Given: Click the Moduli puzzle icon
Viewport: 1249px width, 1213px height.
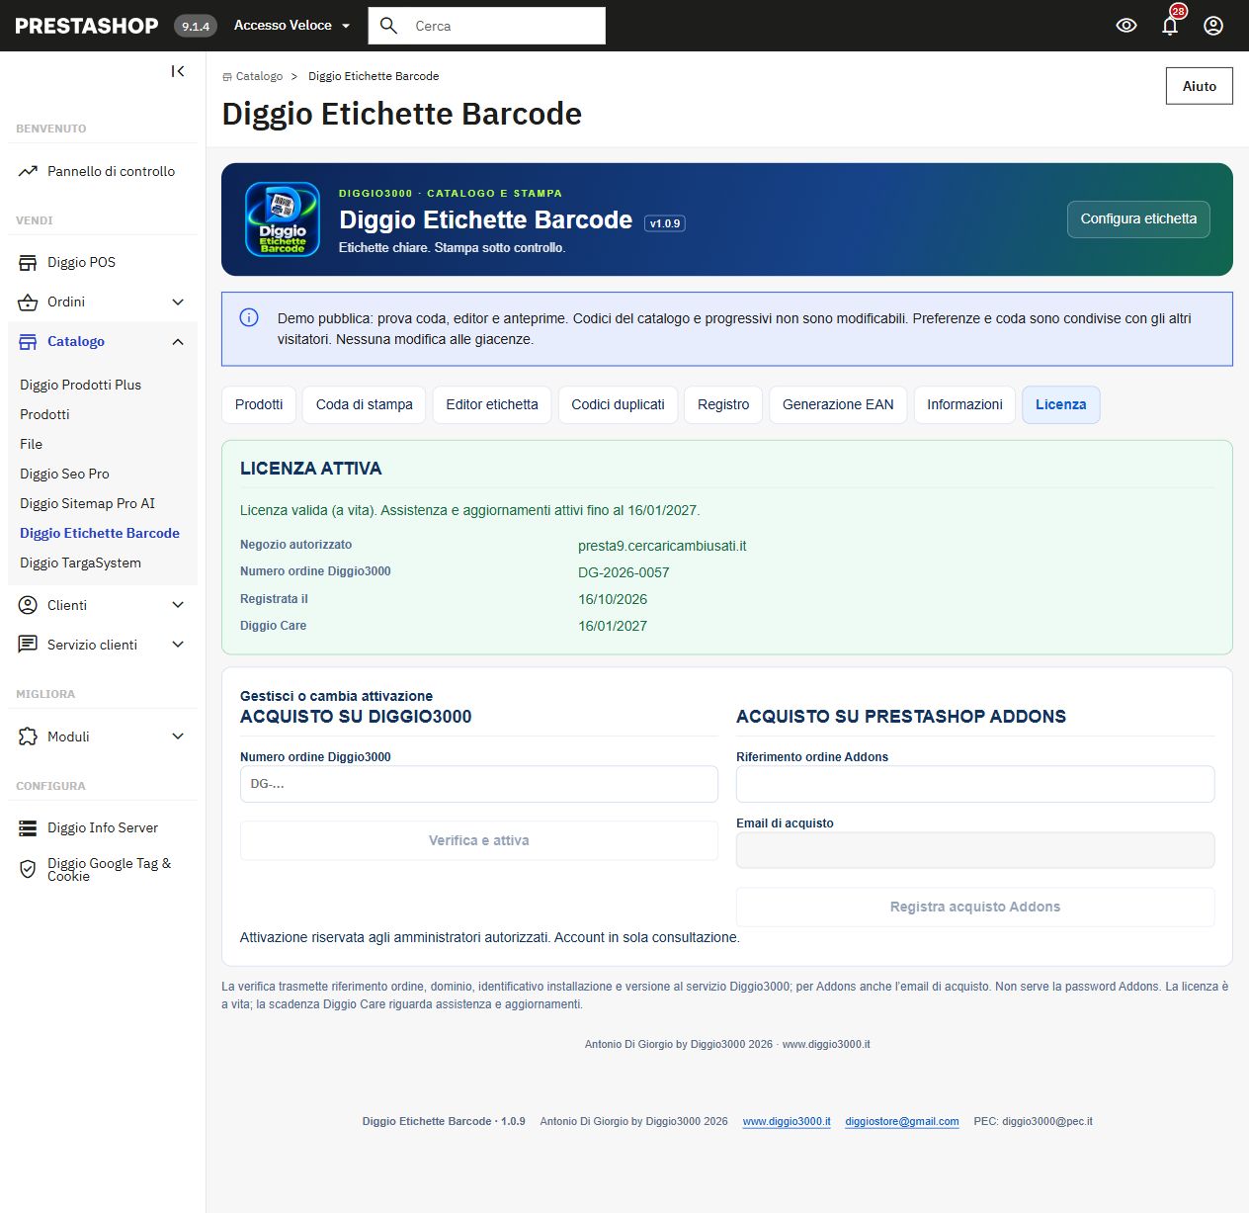Looking at the screenshot, I should pyautogui.click(x=28, y=736).
